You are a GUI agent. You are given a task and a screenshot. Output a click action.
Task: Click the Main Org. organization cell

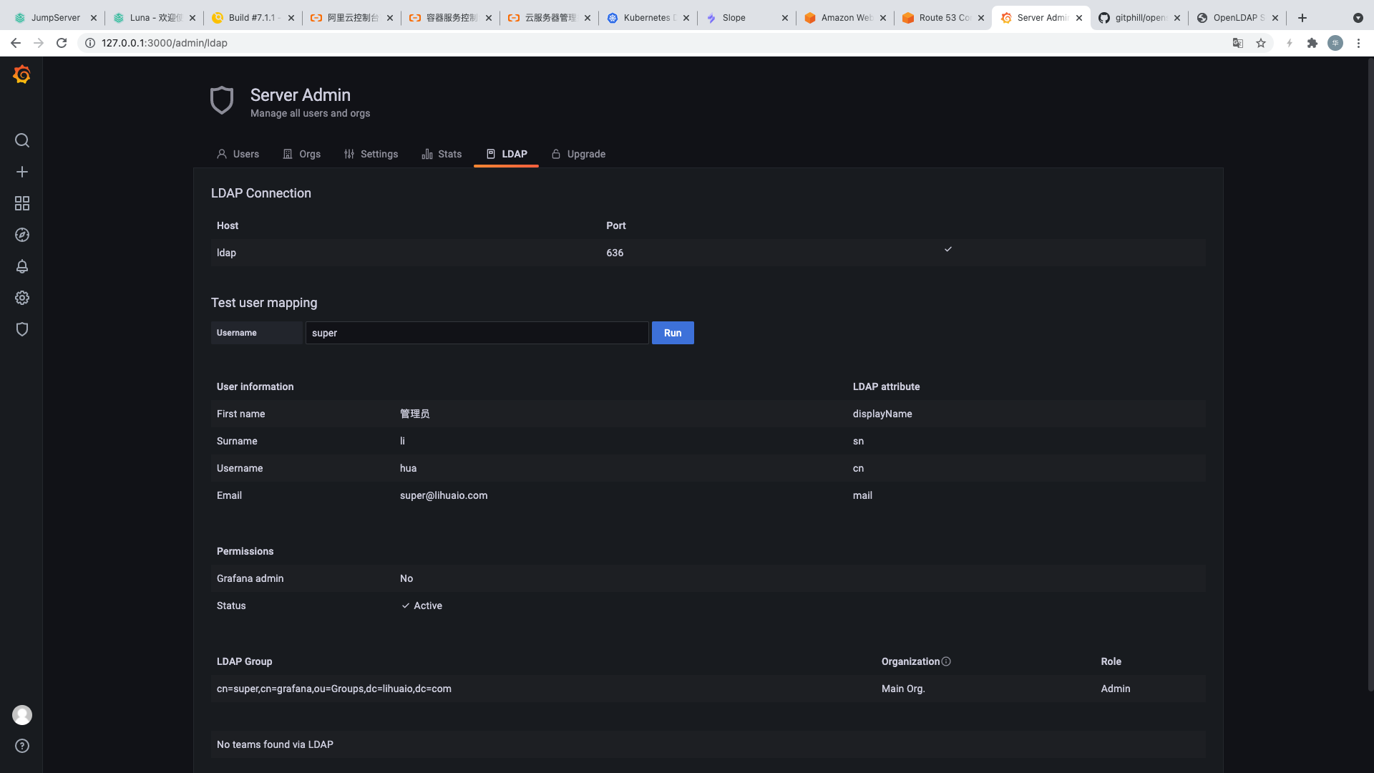click(903, 689)
